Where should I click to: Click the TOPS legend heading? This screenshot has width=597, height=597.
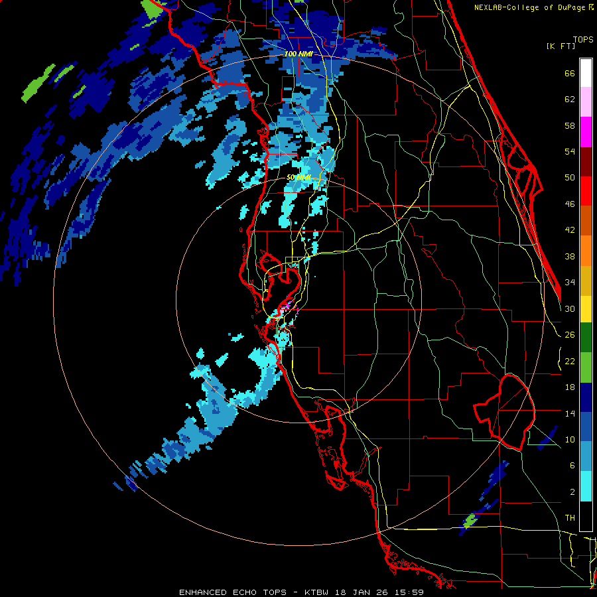pyautogui.click(x=583, y=39)
